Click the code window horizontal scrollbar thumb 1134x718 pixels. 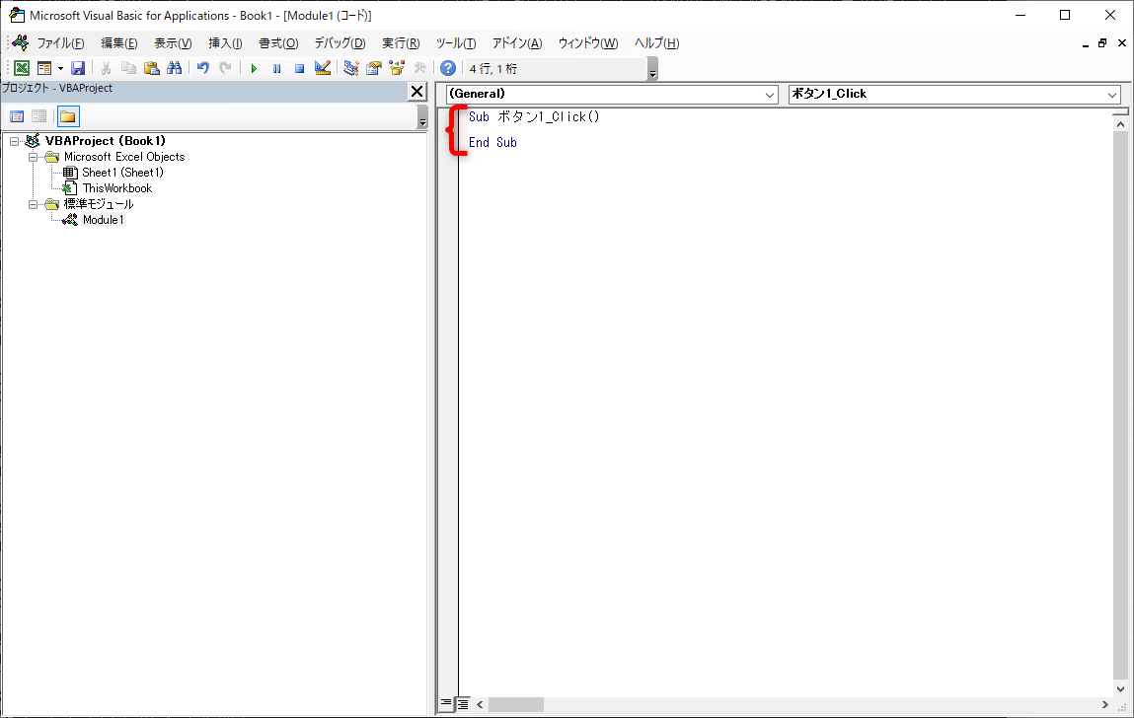tap(515, 704)
